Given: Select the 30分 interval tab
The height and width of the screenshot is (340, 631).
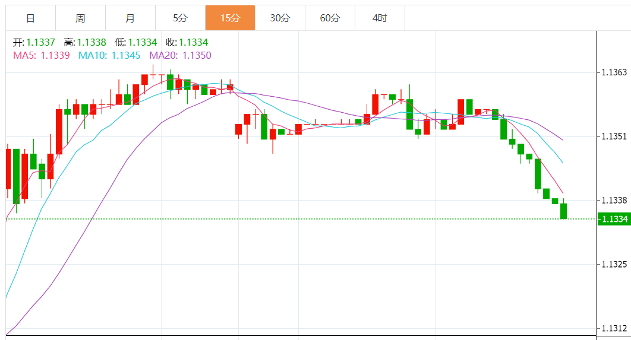Looking at the screenshot, I should coord(280,18).
